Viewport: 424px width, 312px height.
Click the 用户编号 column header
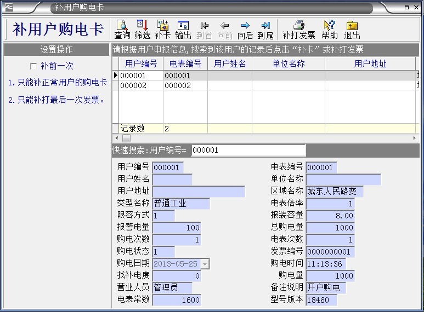coord(141,63)
